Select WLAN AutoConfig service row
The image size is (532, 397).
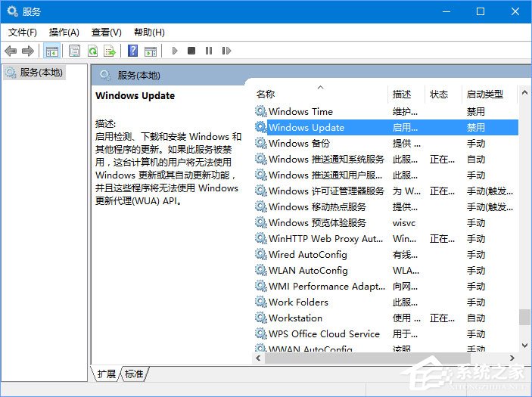coord(386,270)
